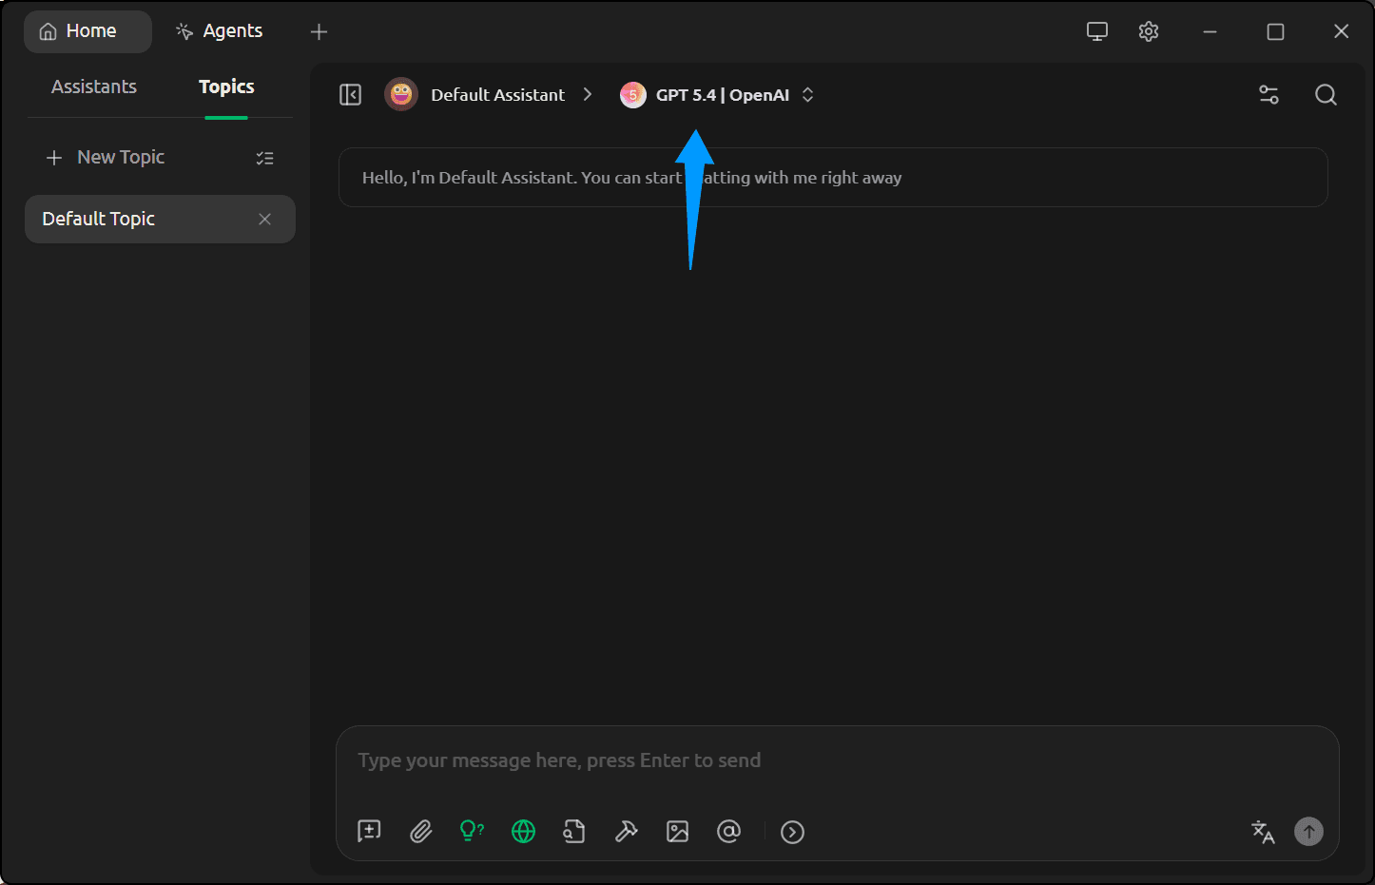Open Default Assistant settings
The image size is (1375, 885).
click(x=497, y=95)
